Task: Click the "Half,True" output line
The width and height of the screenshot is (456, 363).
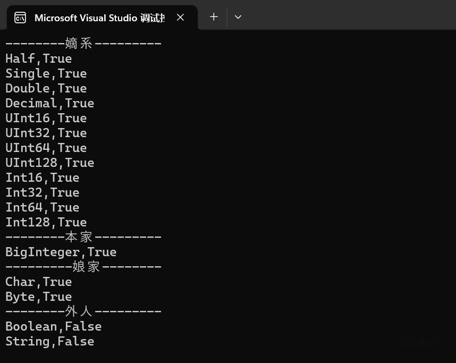Action: 38,58
